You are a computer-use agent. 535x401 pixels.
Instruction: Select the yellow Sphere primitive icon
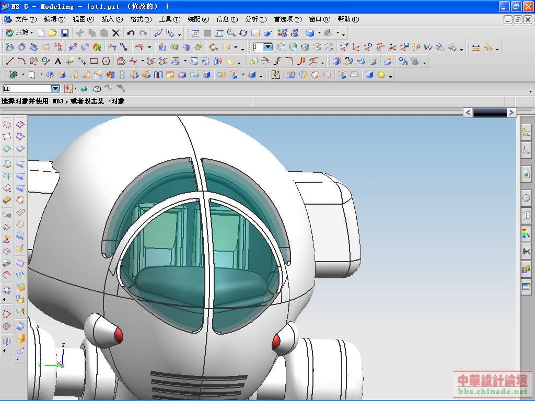[x=381, y=75]
